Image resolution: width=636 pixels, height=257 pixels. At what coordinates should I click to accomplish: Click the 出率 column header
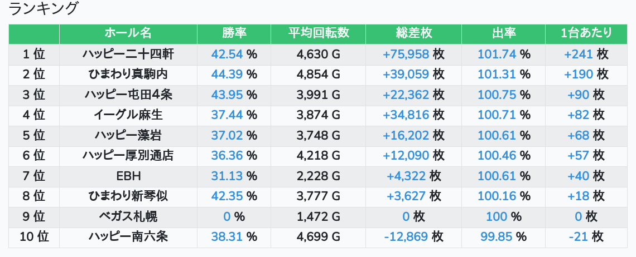coord(504,33)
